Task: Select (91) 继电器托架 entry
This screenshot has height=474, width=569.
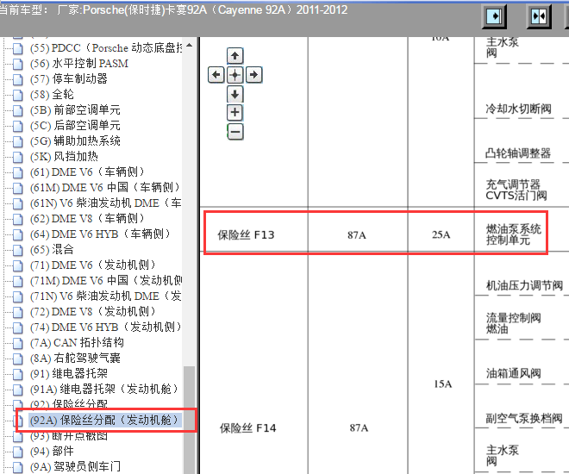Action: tap(69, 373)
